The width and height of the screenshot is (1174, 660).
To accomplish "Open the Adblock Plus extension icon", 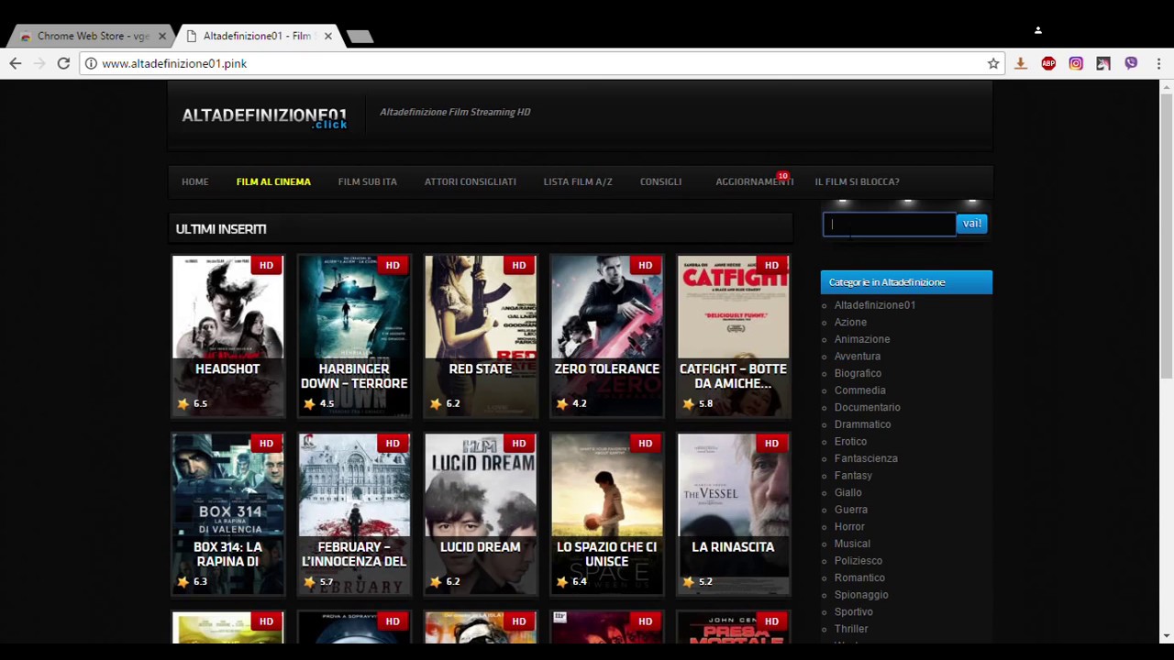I will tap(1048, 63).
